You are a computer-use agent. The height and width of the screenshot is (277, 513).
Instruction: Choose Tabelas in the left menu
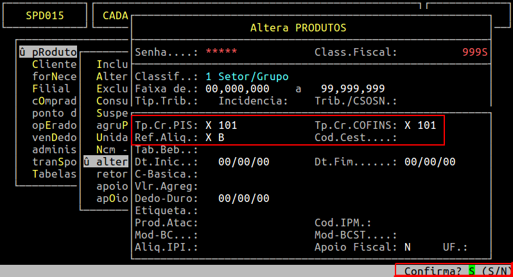click(54, 174)
